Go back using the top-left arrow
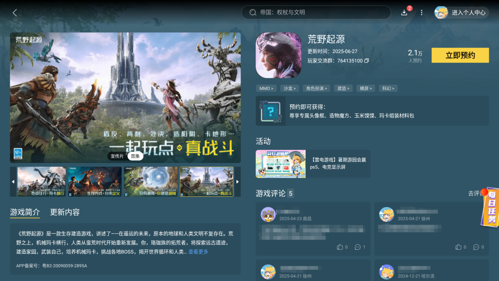 (15, 13)
